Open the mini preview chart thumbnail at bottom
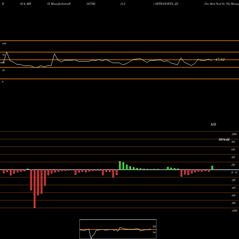The width and height of the screenshot is (239, 239). (118, 229)
